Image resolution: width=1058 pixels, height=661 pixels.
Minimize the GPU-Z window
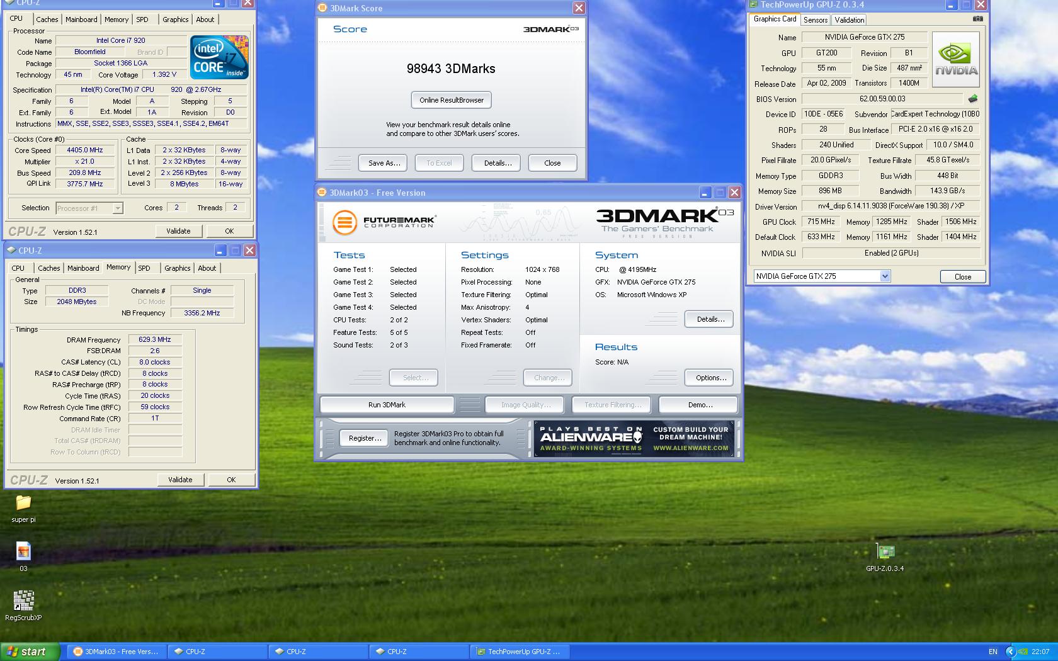click(x=951, y=5)
